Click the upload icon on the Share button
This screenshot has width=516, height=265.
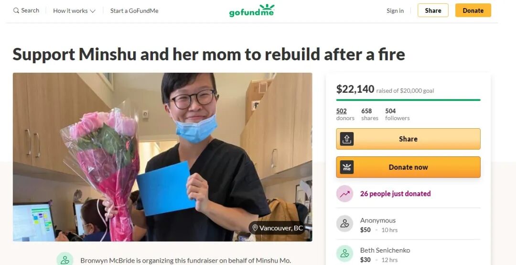click(x=347, y=139)
